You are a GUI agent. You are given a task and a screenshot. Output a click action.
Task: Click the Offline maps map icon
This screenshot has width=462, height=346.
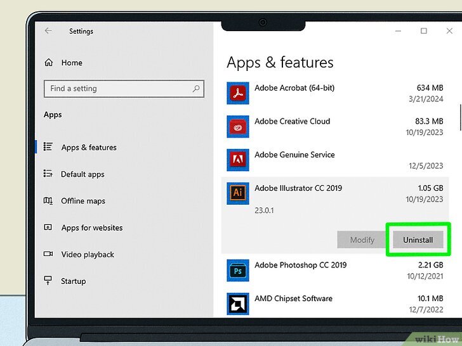pyautogui.click(x=48, y=201)
